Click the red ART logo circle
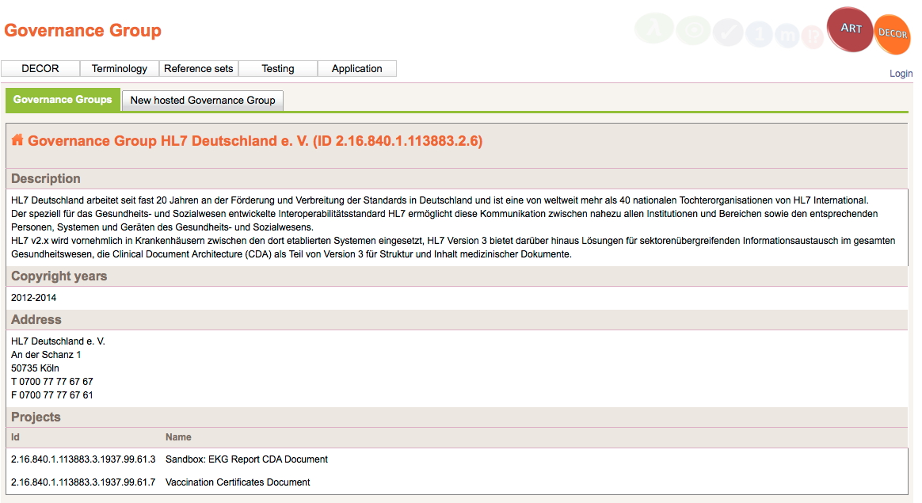The image size is (922, 503). (x=850, y=29)
